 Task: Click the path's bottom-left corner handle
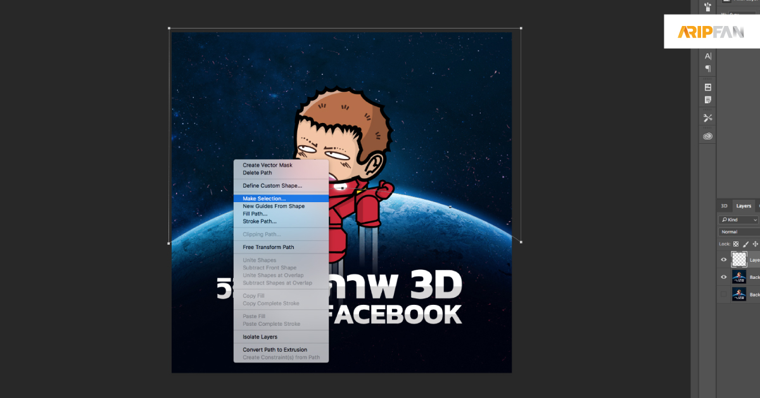[168, 243]
